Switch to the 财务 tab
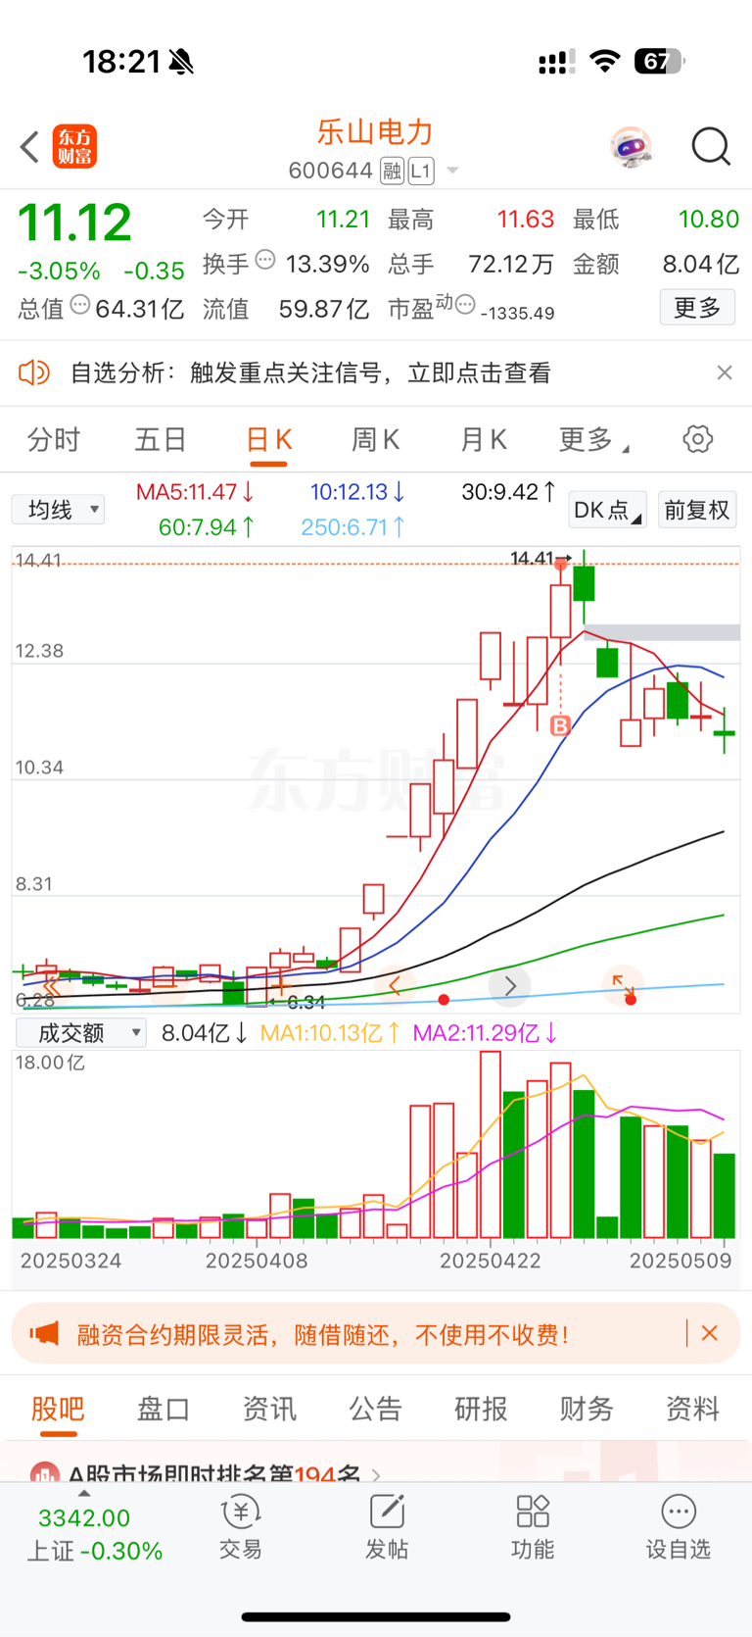Viewport: 752px width, 1637px height. 587,1410
